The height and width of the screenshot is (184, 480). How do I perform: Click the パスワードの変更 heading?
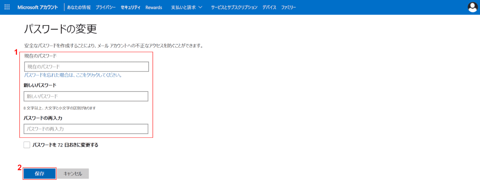pos(61,29)
